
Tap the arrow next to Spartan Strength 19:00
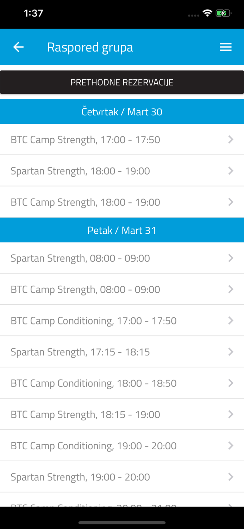(231, 476)
